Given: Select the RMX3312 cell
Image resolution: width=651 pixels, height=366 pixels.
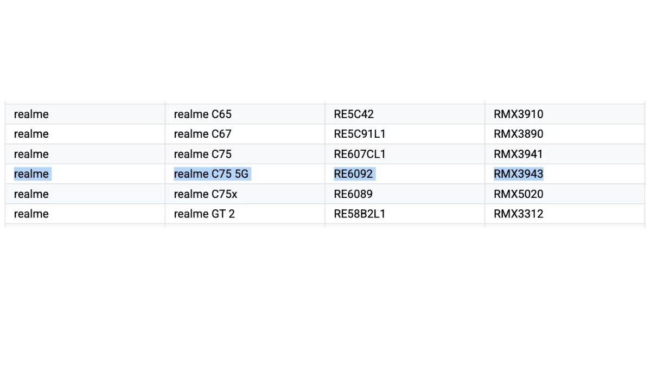Looking at the screenshot, I should point(518,214).
